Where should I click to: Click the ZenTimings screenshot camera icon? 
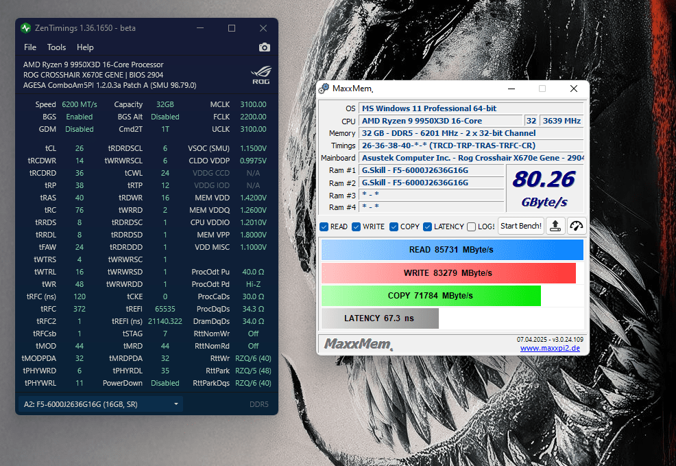click(x=264, y=47)
